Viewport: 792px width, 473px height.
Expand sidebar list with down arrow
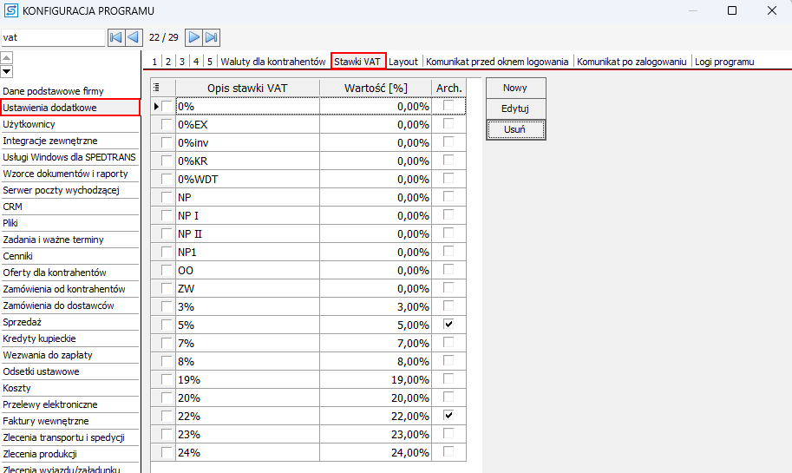[7, 71]
